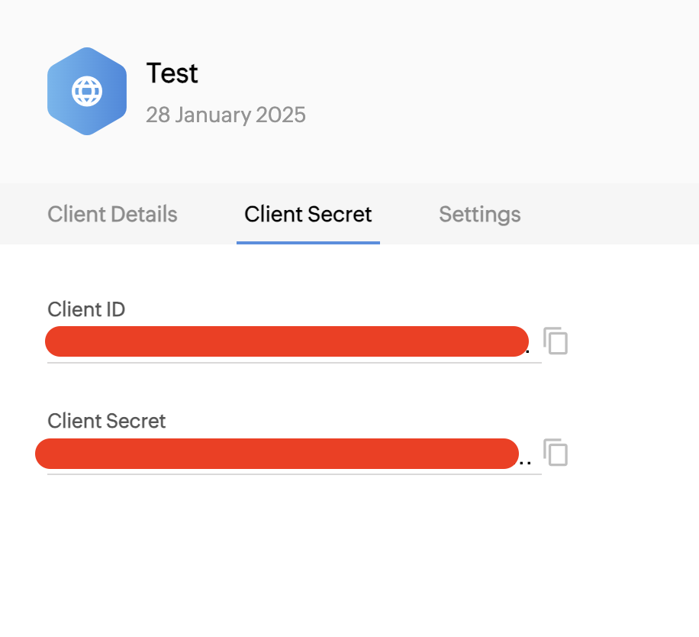The image size is (699, 637).
Task: Click the Test application name heading
Action: coord(172,73)
